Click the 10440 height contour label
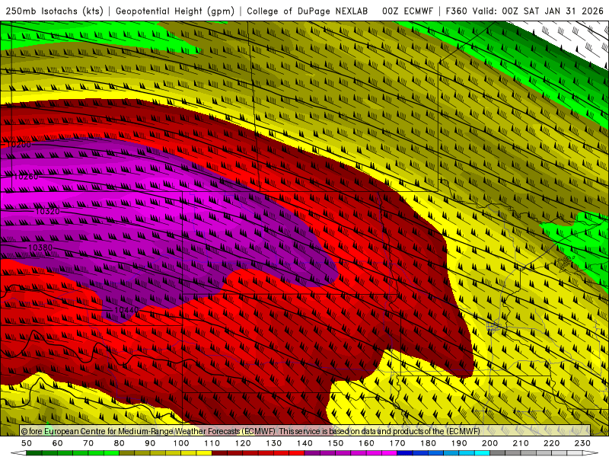609x457 pixels. [x=127, y=310]
